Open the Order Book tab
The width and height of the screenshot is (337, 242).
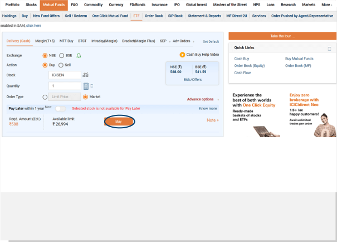[x=154, y=16]
